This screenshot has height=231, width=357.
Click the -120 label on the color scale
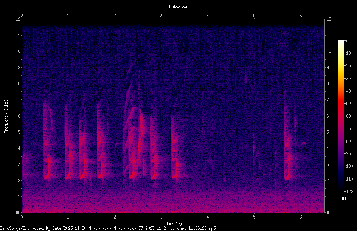coord(348,192)
